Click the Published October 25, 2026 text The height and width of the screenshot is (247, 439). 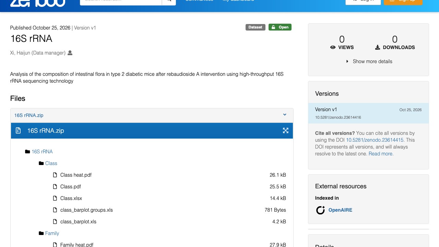[x=40, y=28]
